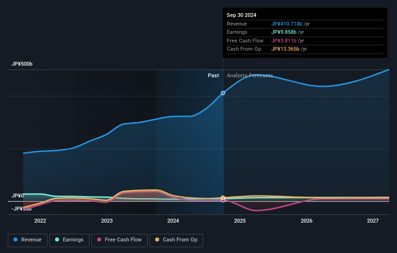Click the JP¥3.811b free cash flow value

(x=284, y=41)
